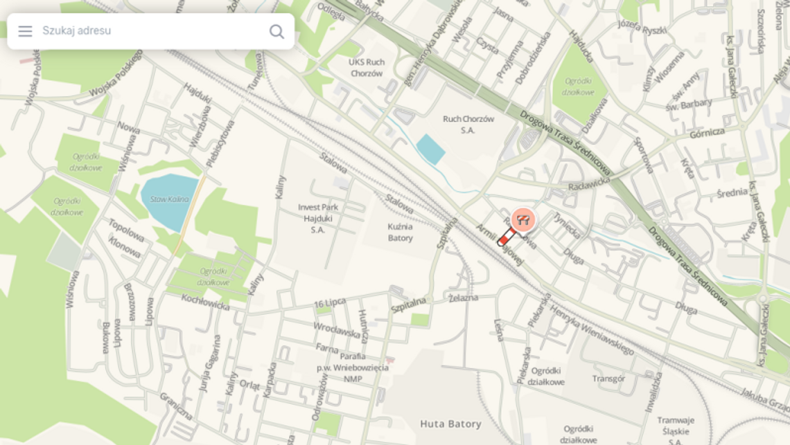The height and width of the screenshot is (445, 790).
Task: Click the Kuźnia Batory place label
Action: (x=400, y=232)
